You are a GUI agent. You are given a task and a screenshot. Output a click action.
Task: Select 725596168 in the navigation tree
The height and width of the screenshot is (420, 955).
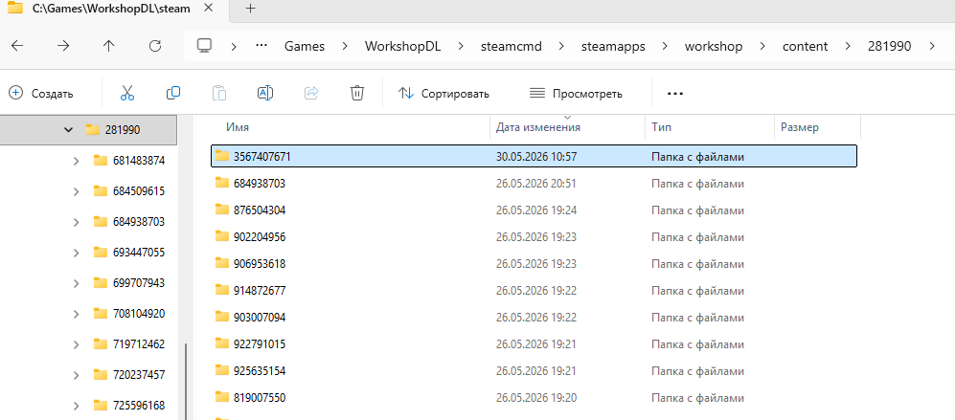(x=139, y=406)
